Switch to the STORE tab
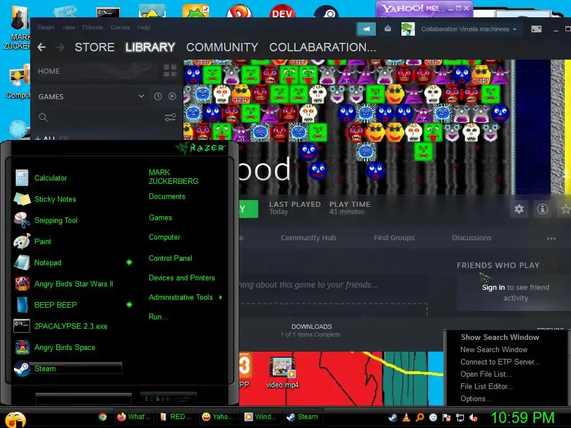 tap(95, 47)
